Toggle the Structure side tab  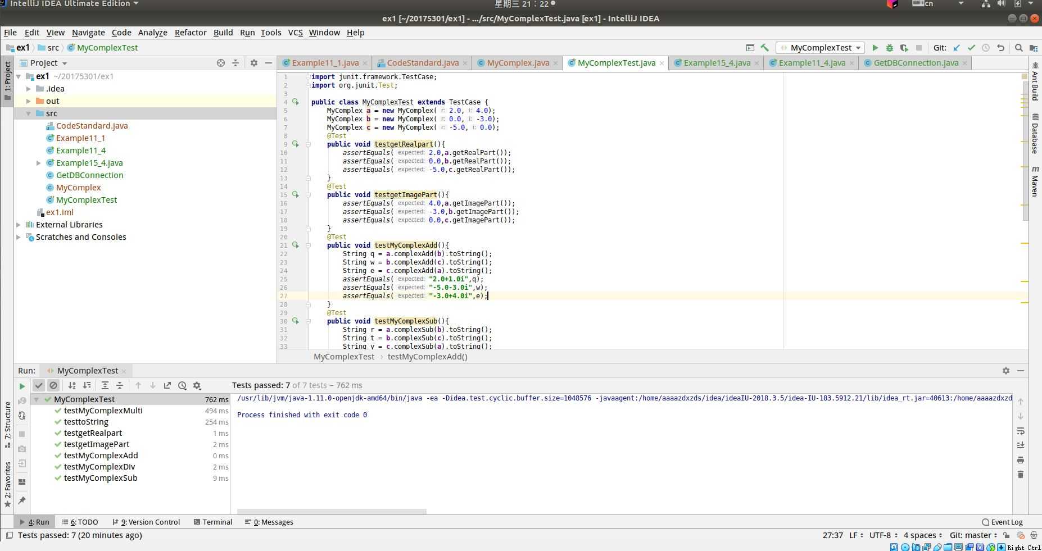[7, 424]
